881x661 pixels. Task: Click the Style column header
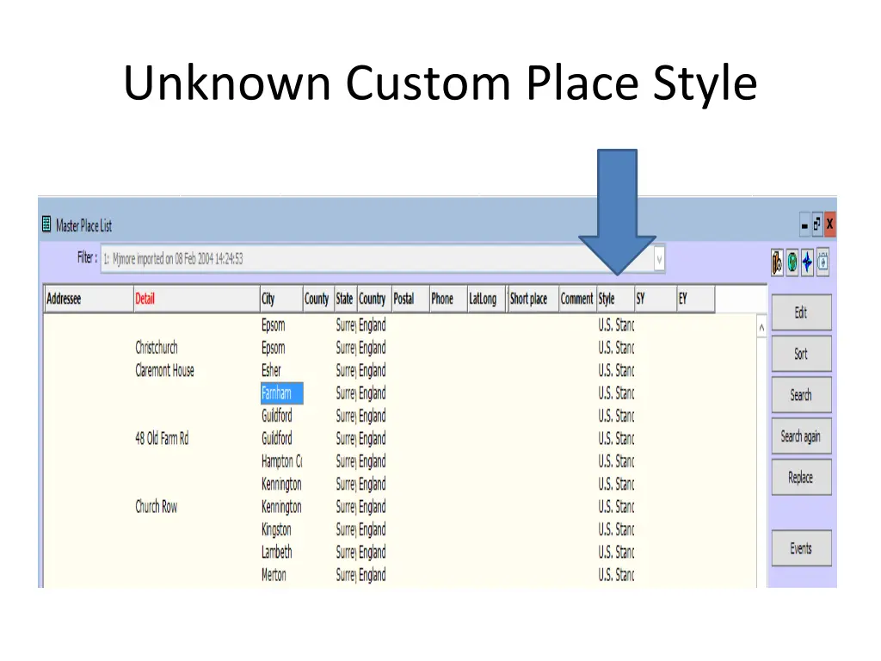point(607,299)
